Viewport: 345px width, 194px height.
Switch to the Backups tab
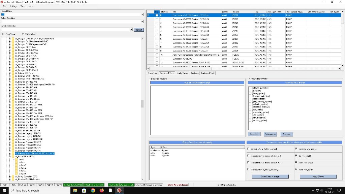click(208, 73)
